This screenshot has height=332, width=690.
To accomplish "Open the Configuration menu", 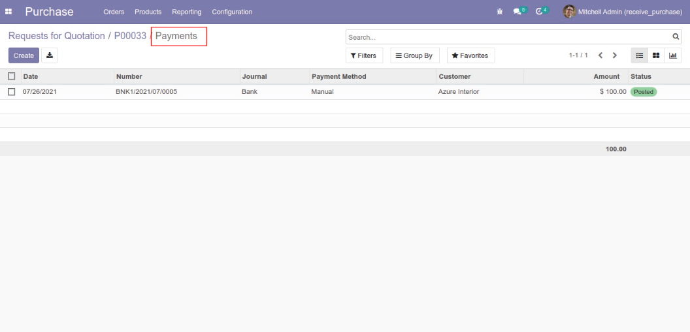I will click(x=232, y=12).
